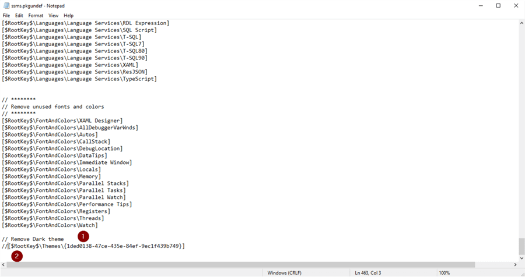Open the View menu
Viewport: 525px width, 277px height.
53,15
